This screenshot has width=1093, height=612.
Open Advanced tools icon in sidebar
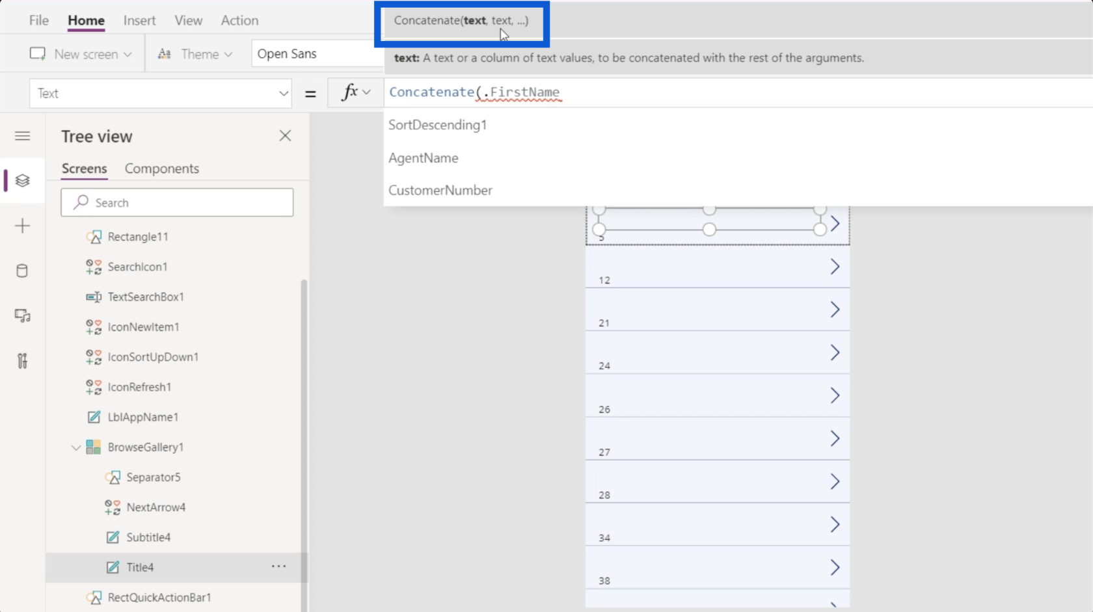pos(22,361)
